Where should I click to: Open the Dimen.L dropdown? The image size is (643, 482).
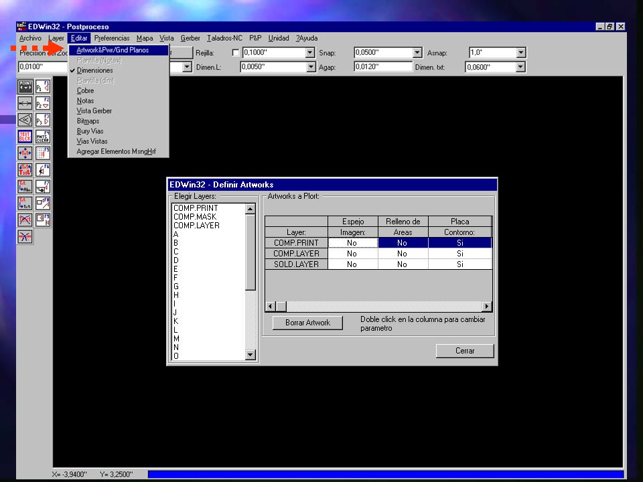(310, 67)
